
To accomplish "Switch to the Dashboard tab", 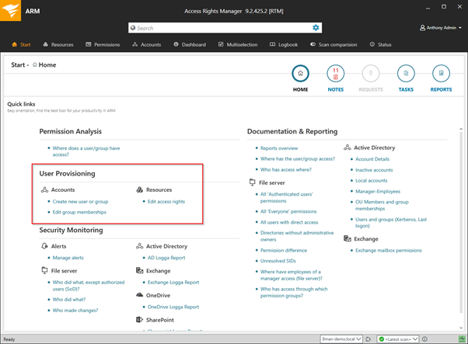I will 190,44.
